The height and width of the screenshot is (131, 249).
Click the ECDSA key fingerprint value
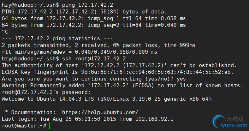(x=156, y=72)
